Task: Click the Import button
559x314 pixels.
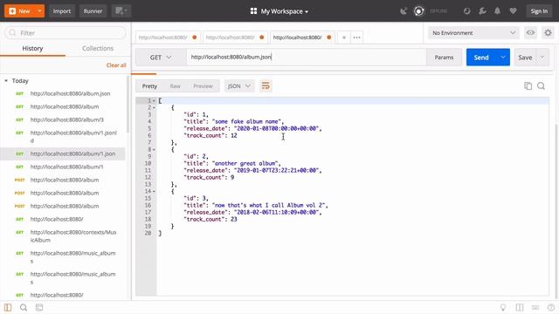Action: (62, 11)
